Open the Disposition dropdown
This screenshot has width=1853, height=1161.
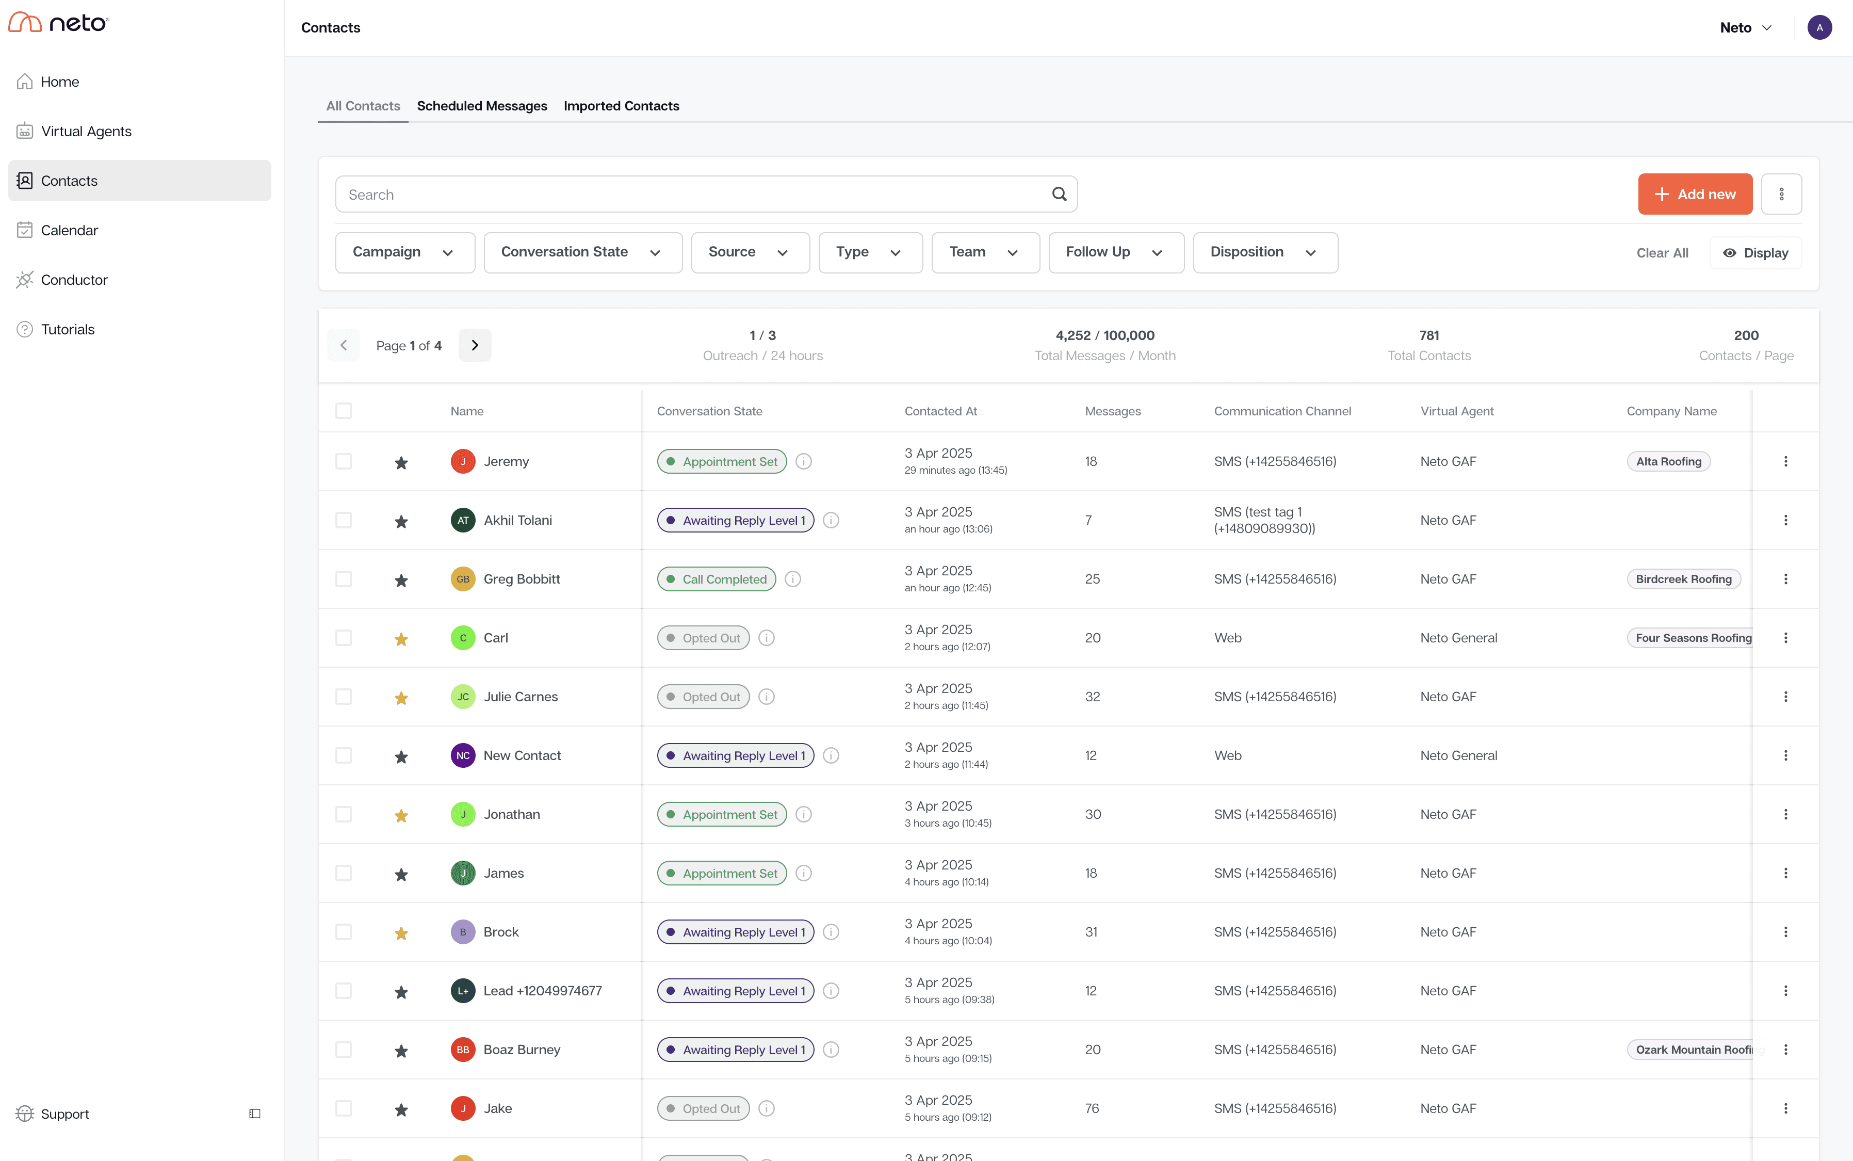pyautogui.click(x=1263, y=252)
